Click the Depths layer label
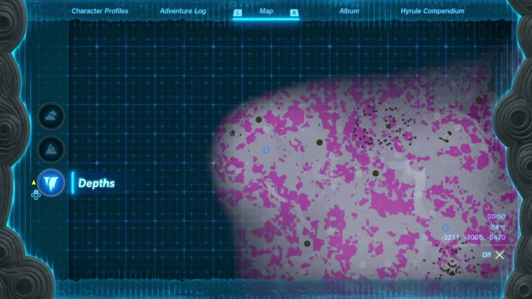 97,183
